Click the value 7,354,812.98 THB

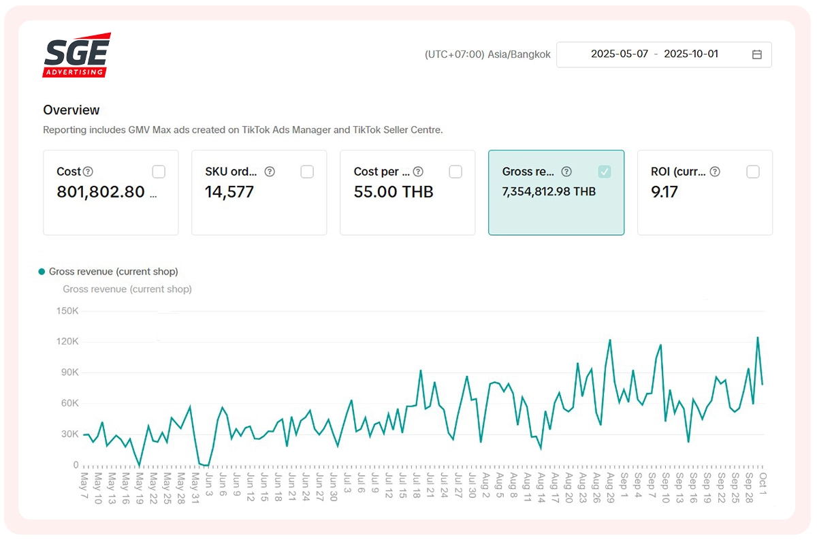click(549, 192)
